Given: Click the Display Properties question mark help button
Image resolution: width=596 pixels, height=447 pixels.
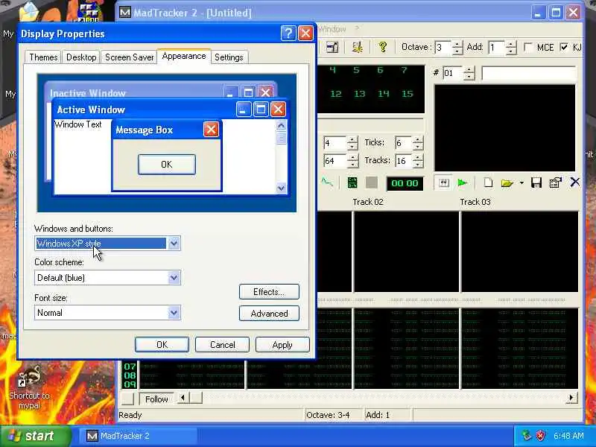Looking at the screenshot, I should pos(288,34).
